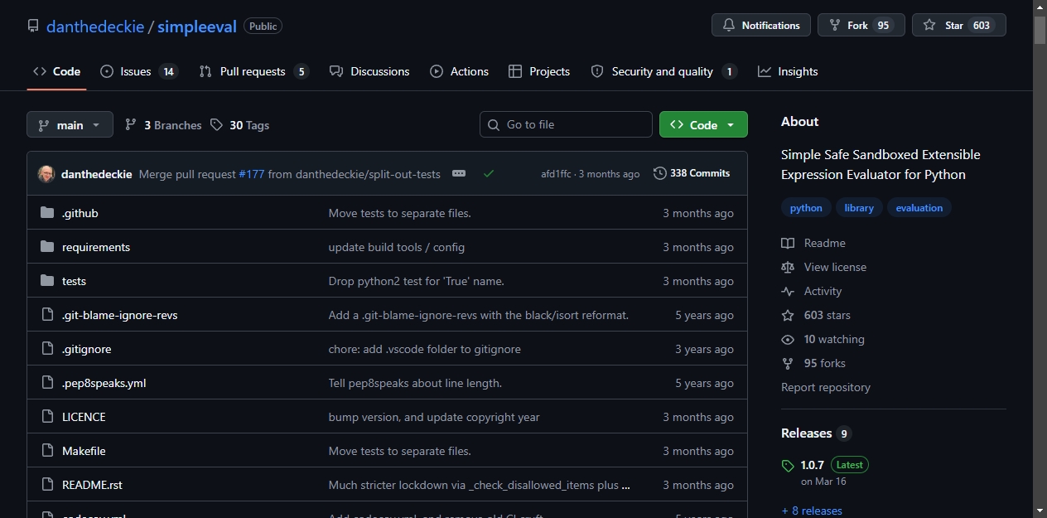The width and height of the screenshot is (1047, 518).
Task: View the 95 forks link
Action: tap(813, 363)
